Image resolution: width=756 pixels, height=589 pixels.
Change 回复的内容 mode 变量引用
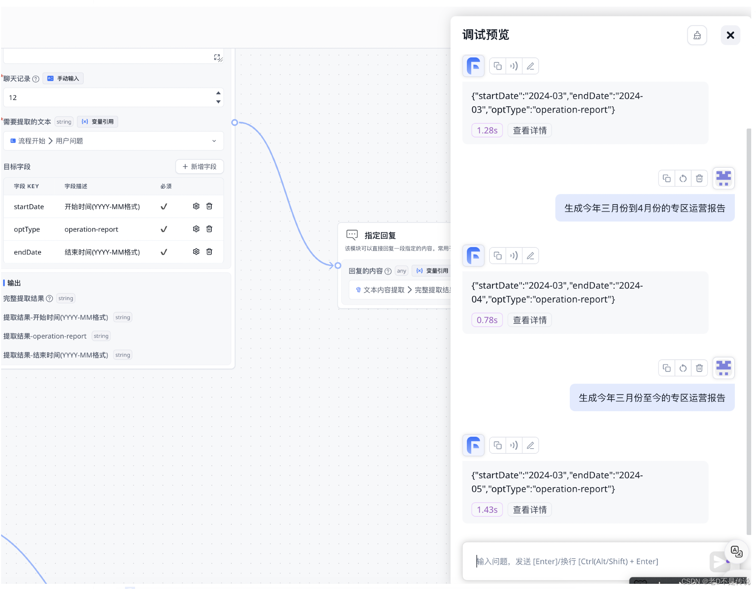click(x=432, y=271)
